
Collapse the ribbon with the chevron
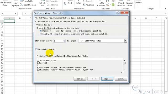point(166,9)
